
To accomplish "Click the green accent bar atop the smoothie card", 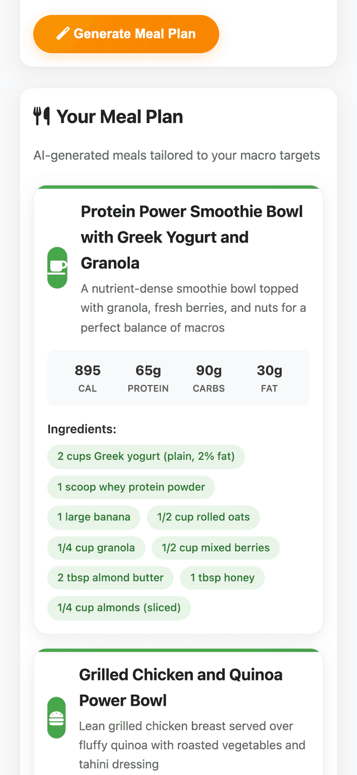I will [x=178, y=186].
